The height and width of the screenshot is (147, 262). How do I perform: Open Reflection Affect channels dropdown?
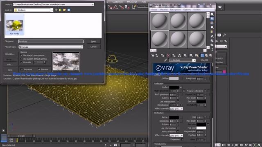(x=176, y=109)
